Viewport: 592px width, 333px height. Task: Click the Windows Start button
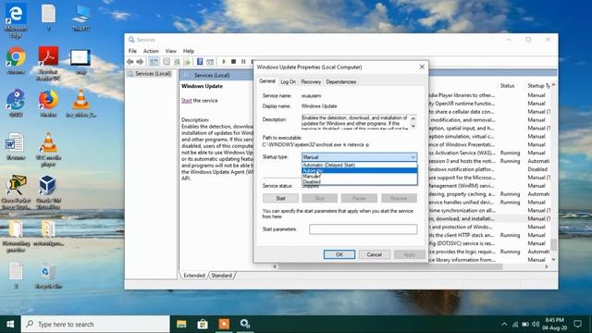tap(10, 324)
